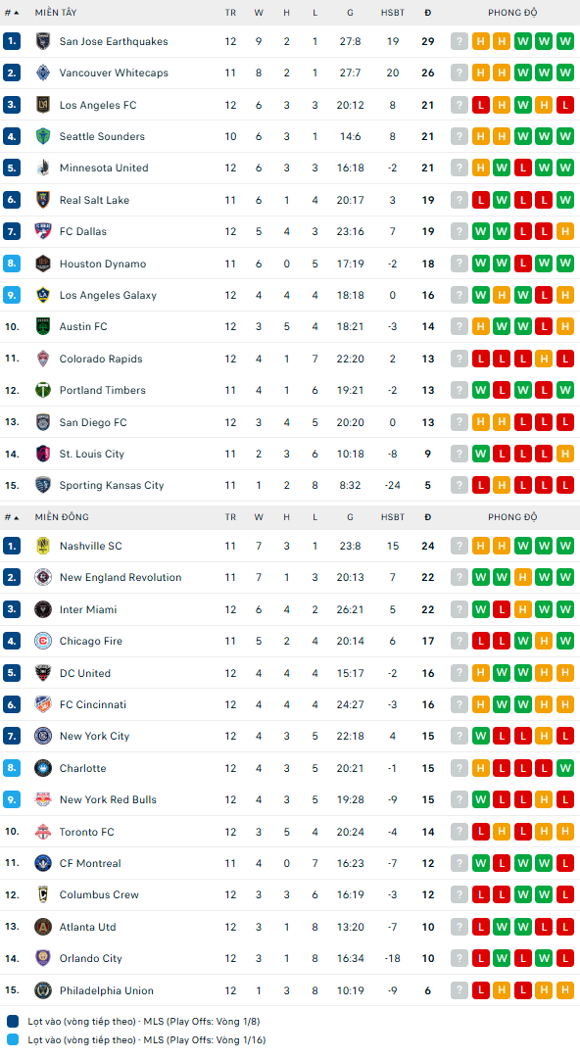Click the Seattle Sounders badge icon
The height and width of the screenshot is (1058, 580).
[42, 136]
